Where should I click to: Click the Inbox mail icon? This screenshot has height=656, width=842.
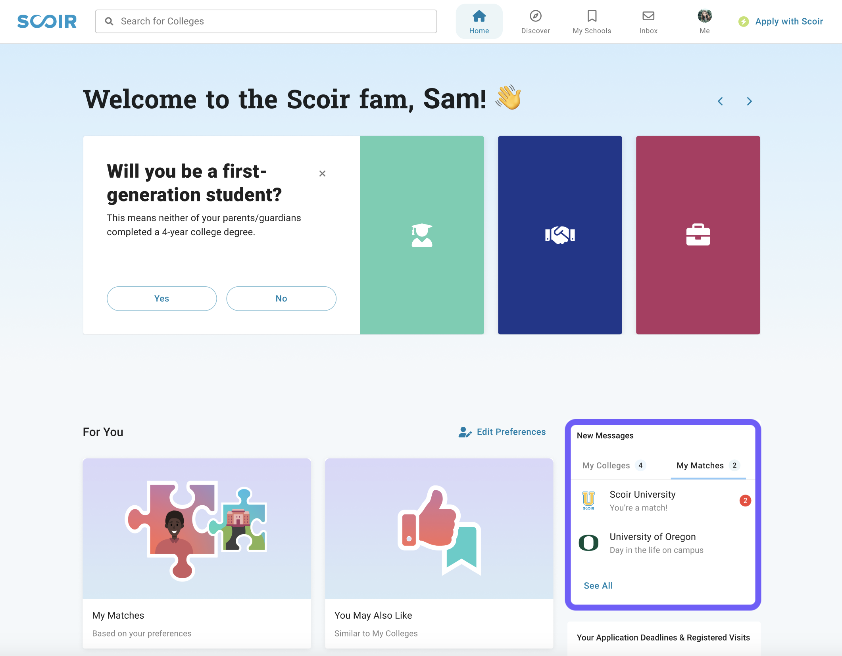click(x=647, y=15)
